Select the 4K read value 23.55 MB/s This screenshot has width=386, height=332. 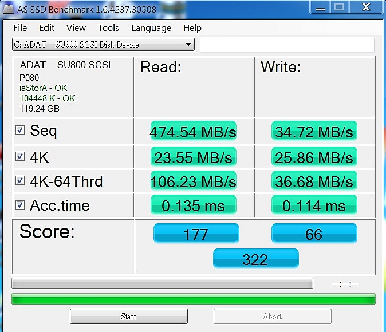pos(193,157)
